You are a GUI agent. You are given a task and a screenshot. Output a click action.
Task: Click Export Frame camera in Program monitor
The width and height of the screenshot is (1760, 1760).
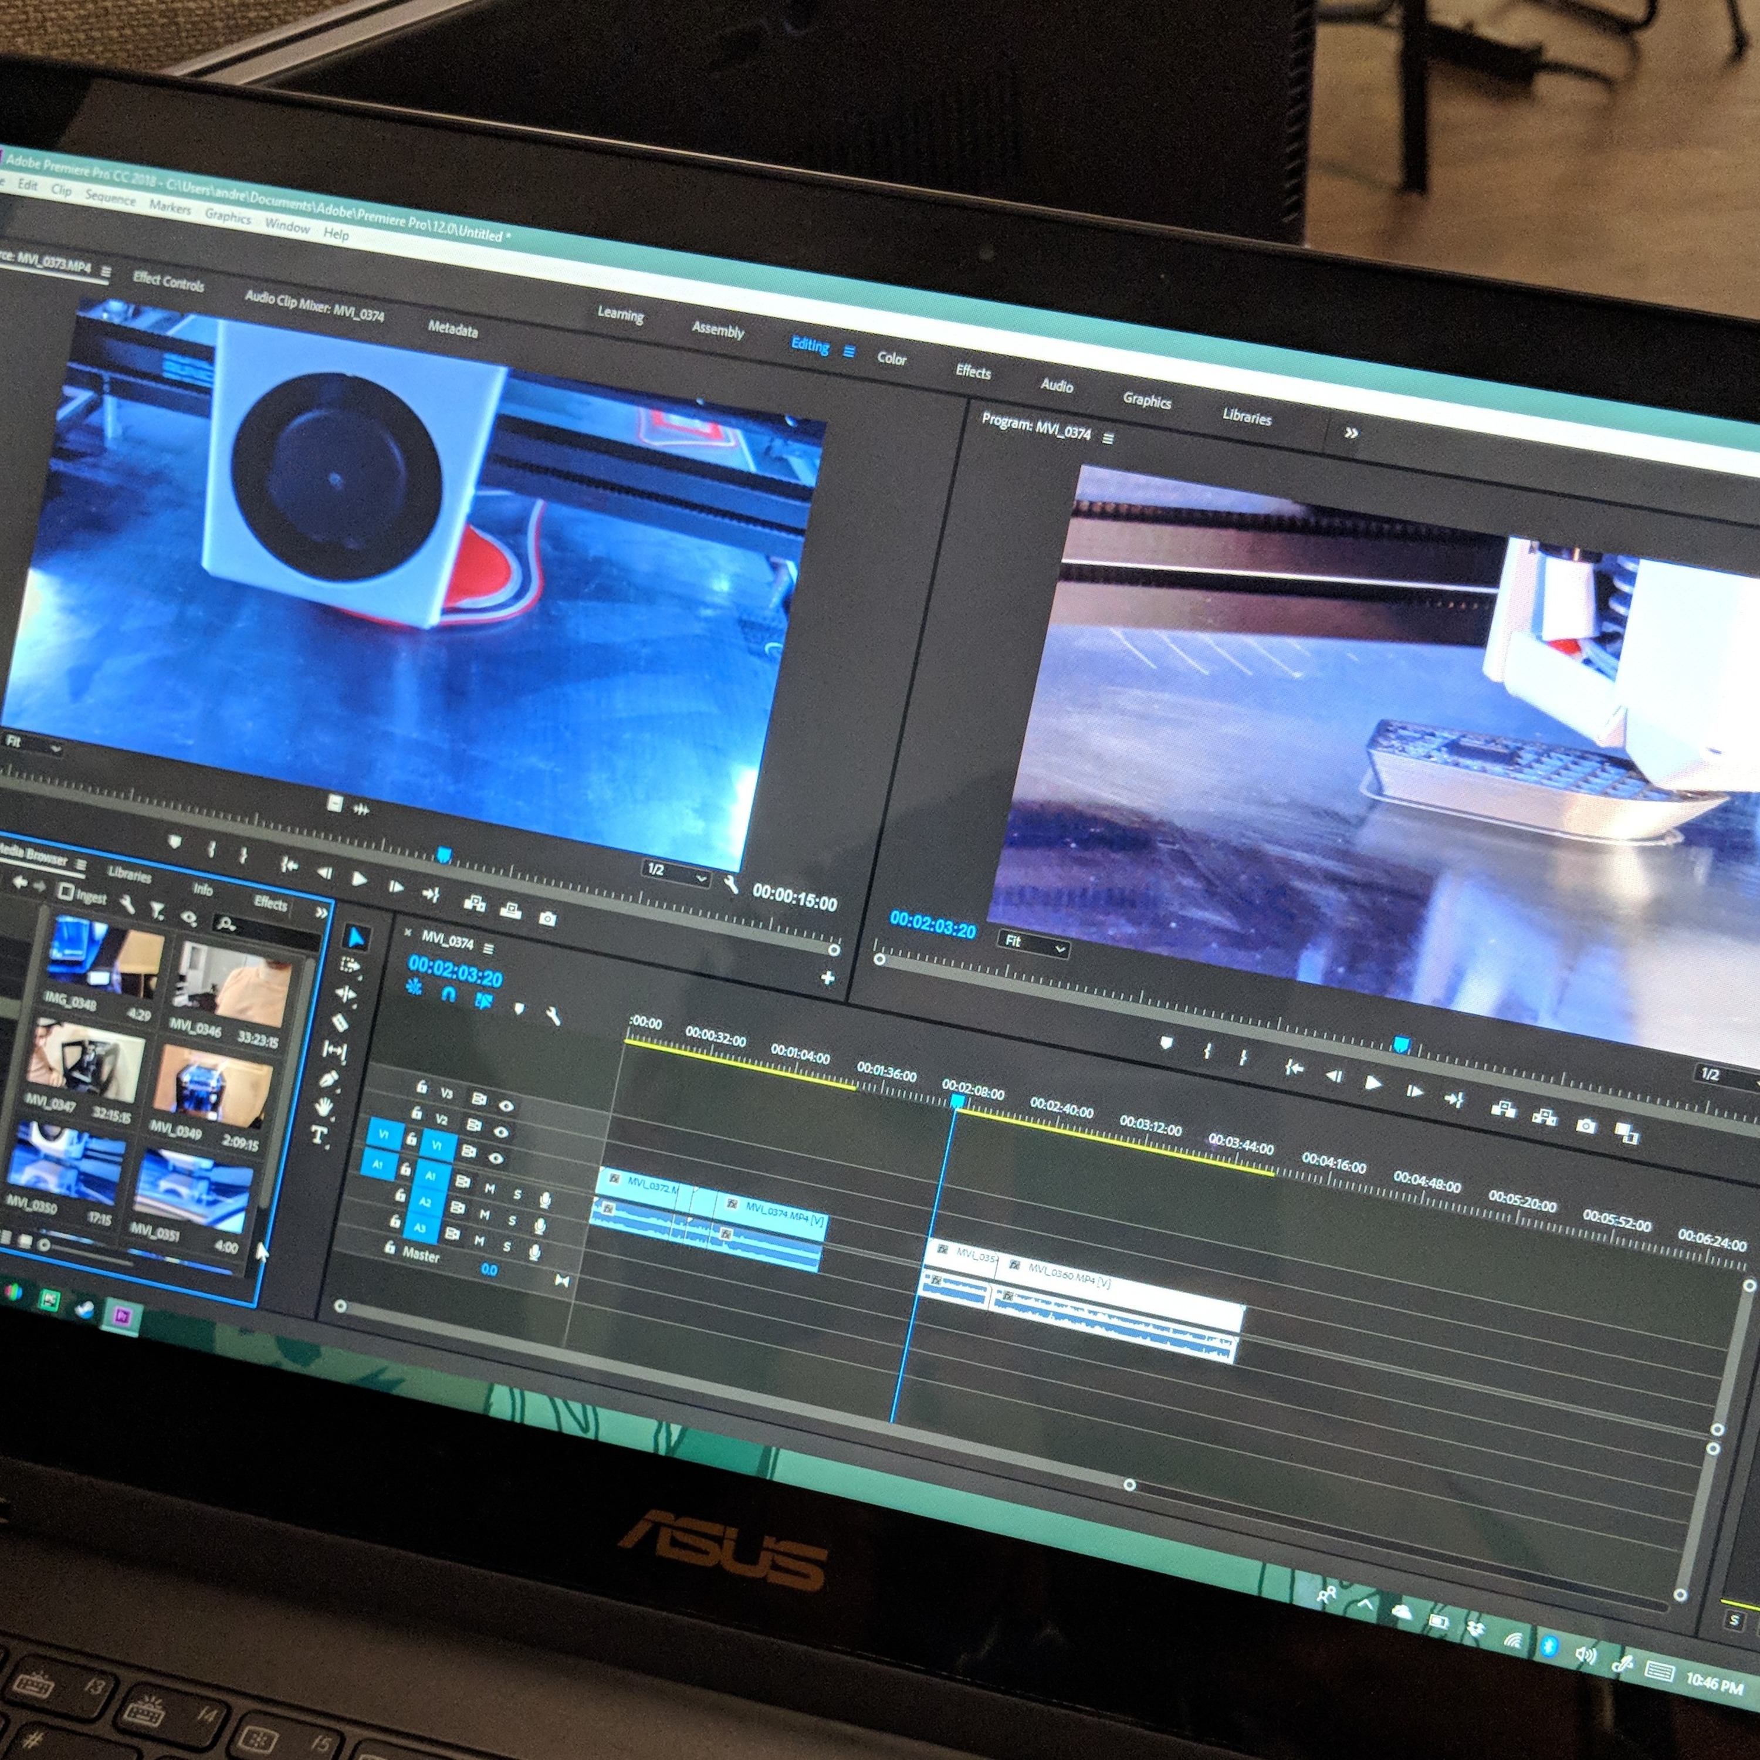1586,1125
